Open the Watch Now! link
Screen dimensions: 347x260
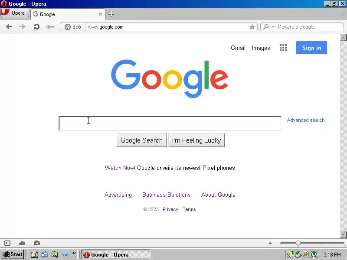coord(120,168)
